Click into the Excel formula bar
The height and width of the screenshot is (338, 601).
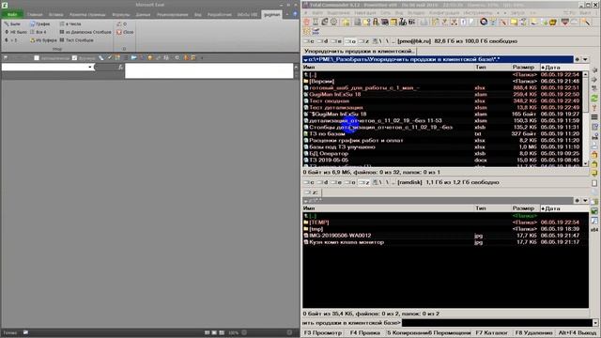(x=208, y=71)
